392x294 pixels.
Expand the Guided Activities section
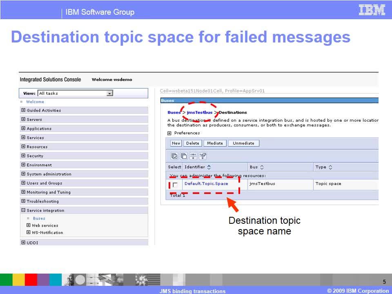coord(24,110)
